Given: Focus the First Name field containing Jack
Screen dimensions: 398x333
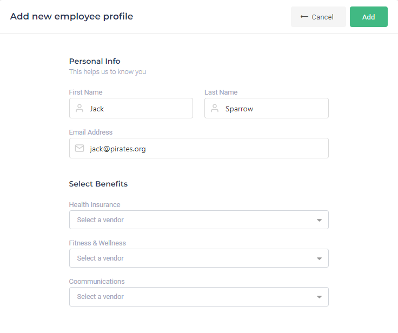Looking at the screenshot, I should [x=139, y=109].
